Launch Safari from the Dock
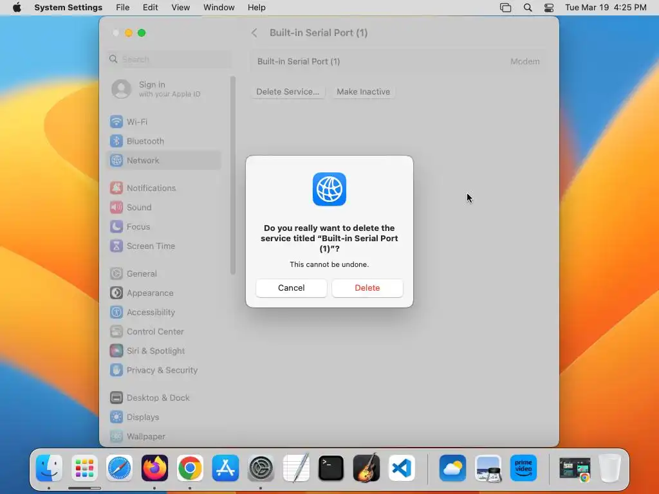The image size is (659, 494). click(x=119, y=468)
